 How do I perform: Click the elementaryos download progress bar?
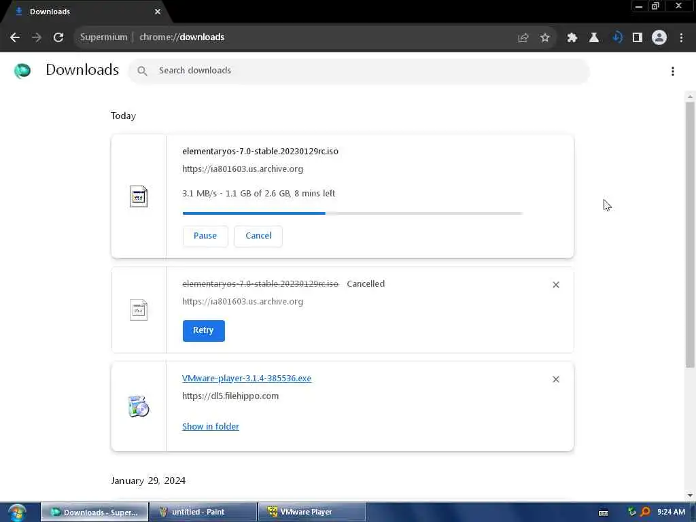[353, 213]
